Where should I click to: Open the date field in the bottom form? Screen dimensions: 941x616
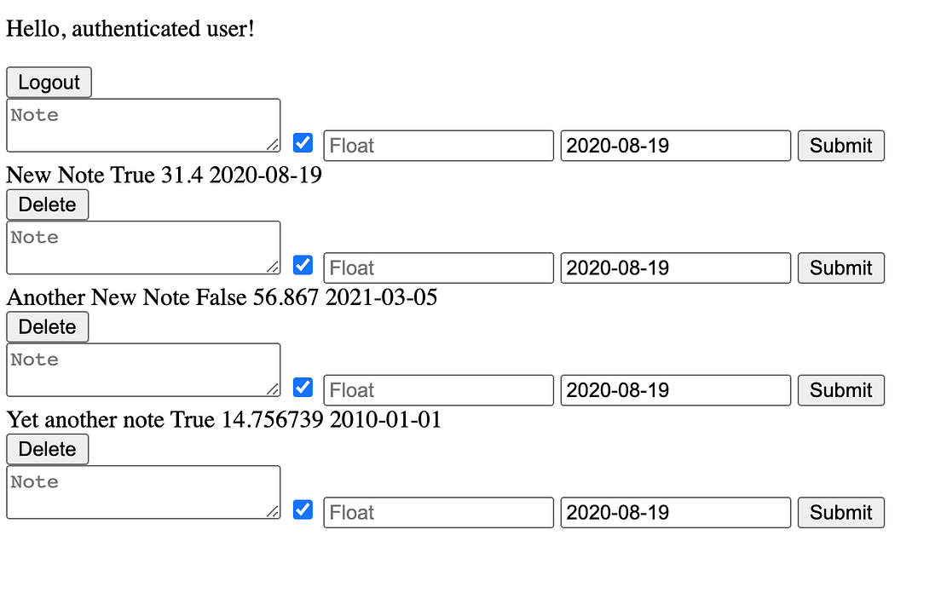pyautogui.click(x=675, y=512)
